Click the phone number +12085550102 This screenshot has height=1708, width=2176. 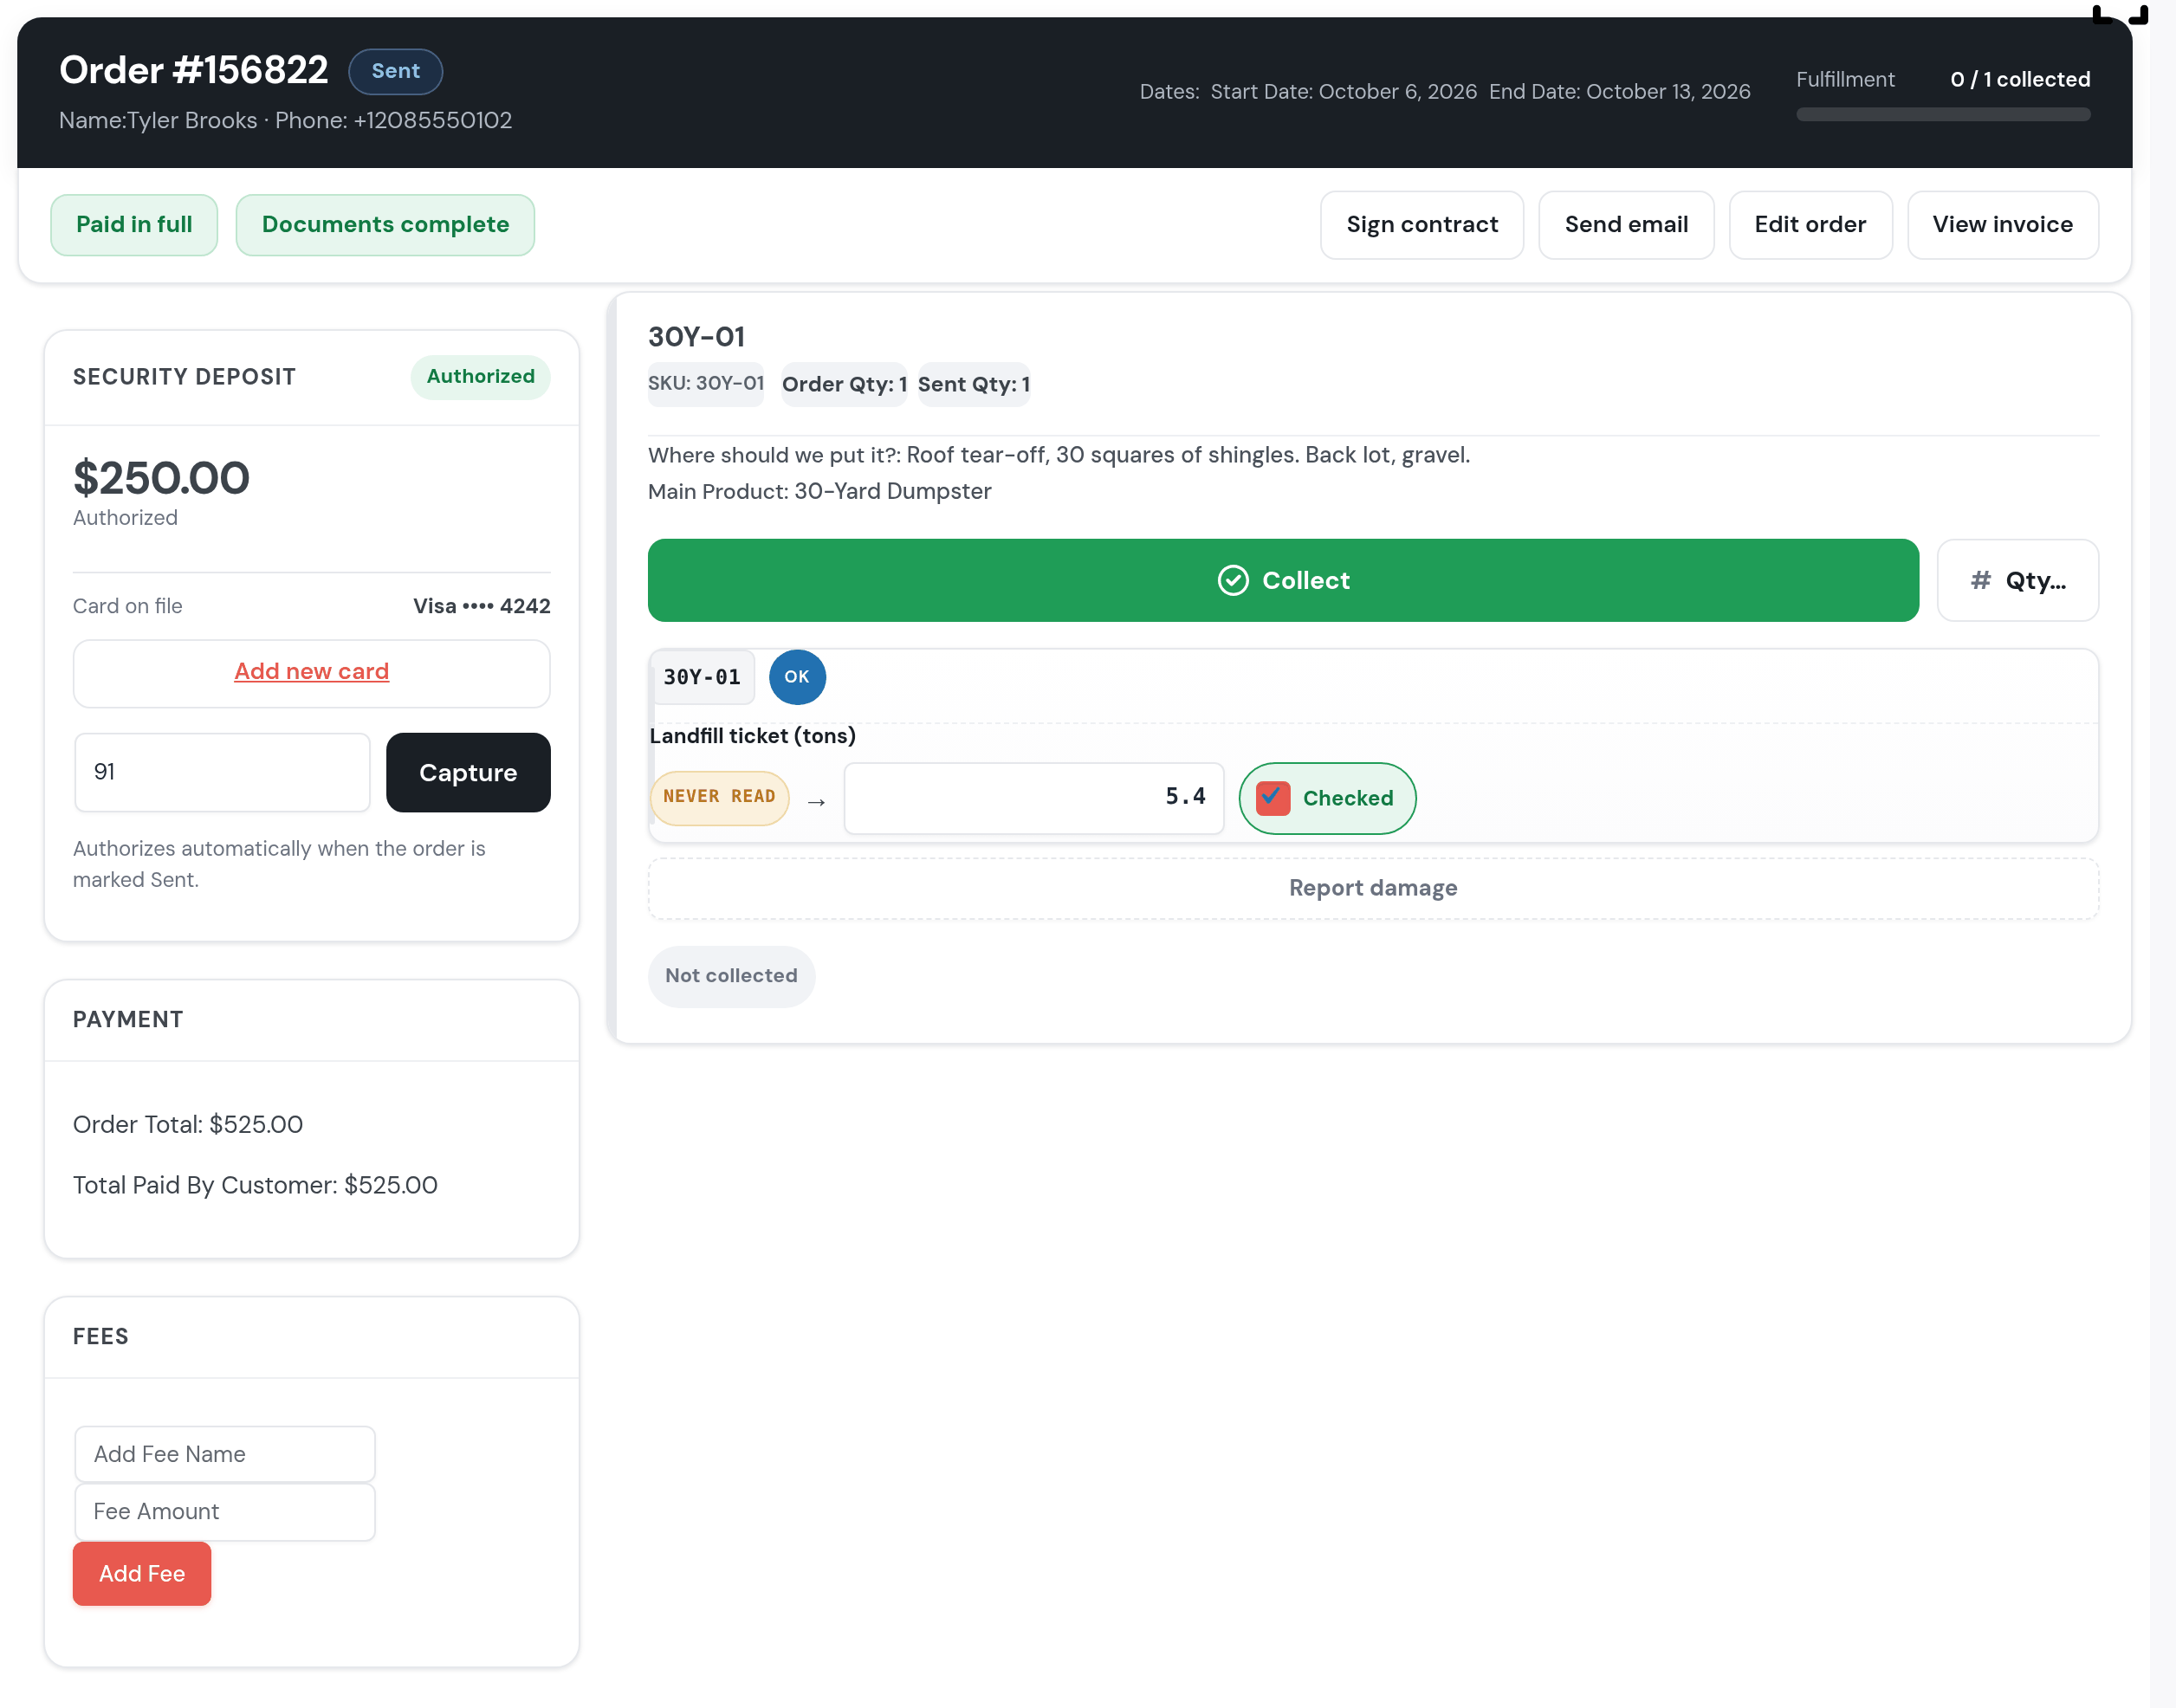[432, 120]
